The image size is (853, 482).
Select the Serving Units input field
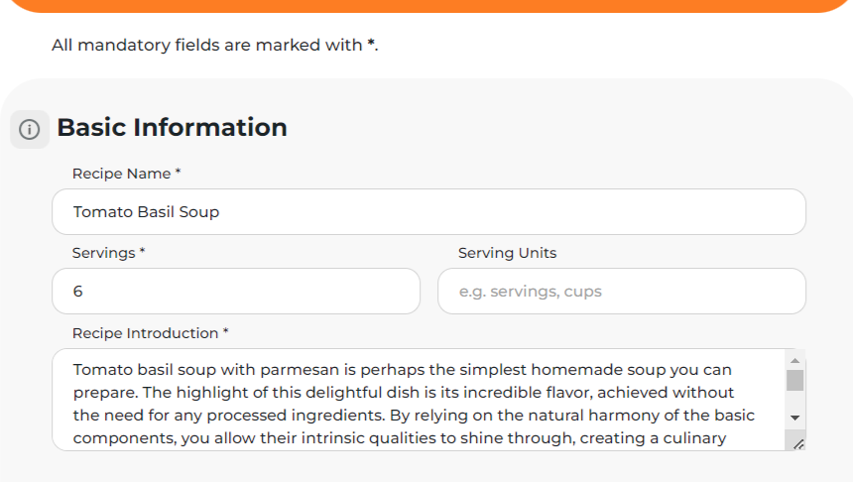[x=622, y=291]
